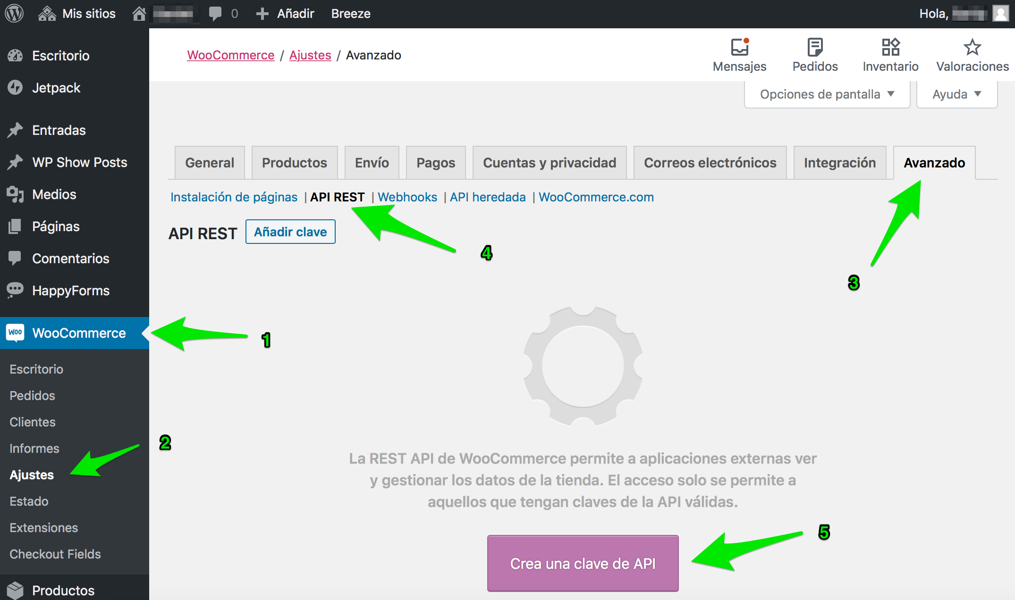The image size is (1015, 600).
Task: Open Mis sitios network menu
Action: [x=77, y=13]
